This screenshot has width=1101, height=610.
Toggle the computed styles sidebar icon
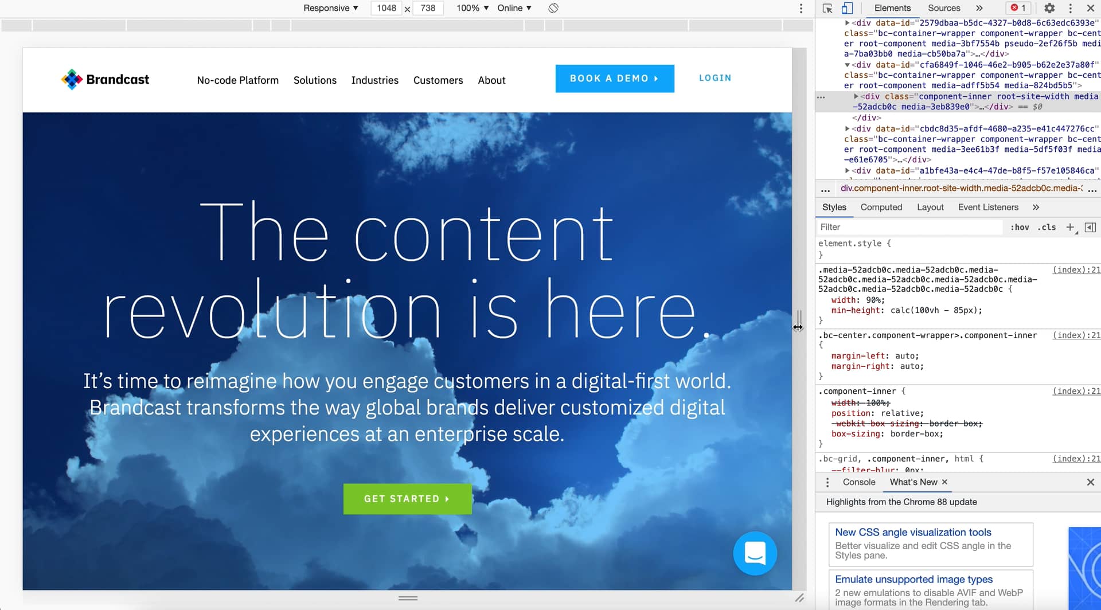pyautogui.click(x=1091, y=228)
